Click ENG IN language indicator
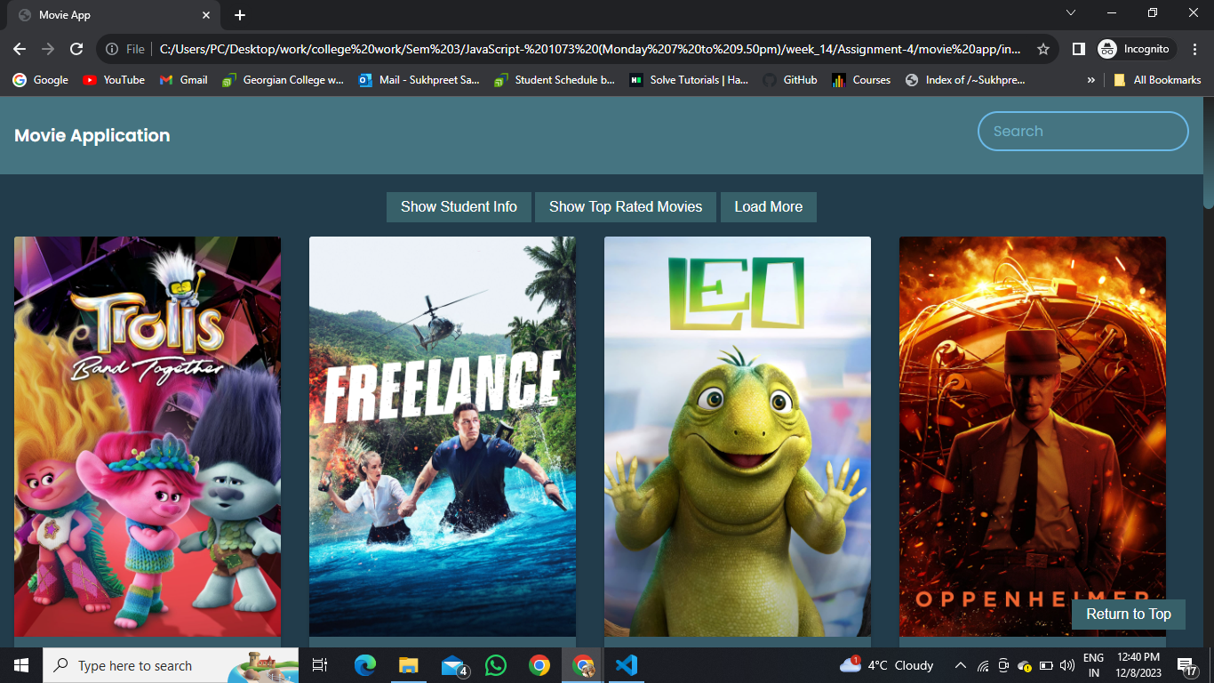The image size is (1214, 683). 1093,665
